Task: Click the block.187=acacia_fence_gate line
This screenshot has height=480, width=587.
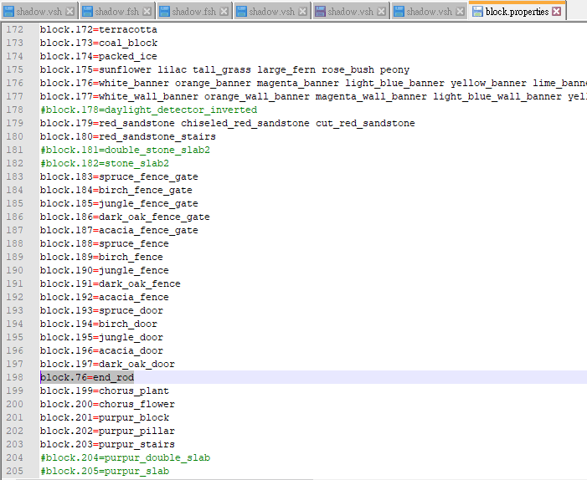Action: (119, 230)
